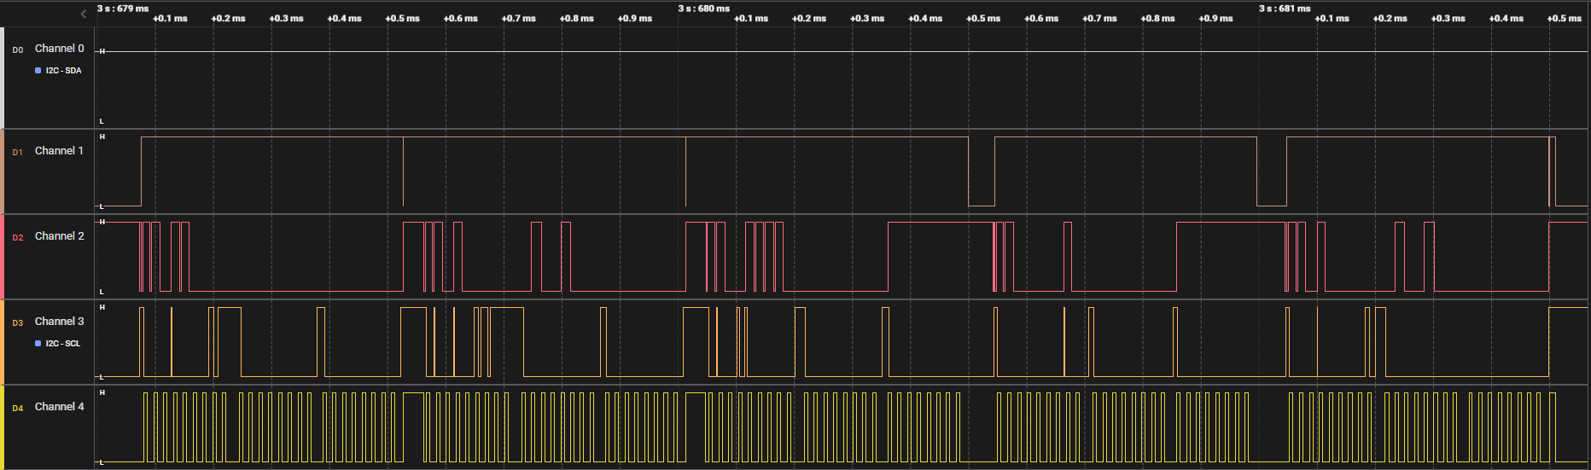Click the 3 s : 681 ms timeline marker
This screenshot has height=470, width=1591.
1285,9
